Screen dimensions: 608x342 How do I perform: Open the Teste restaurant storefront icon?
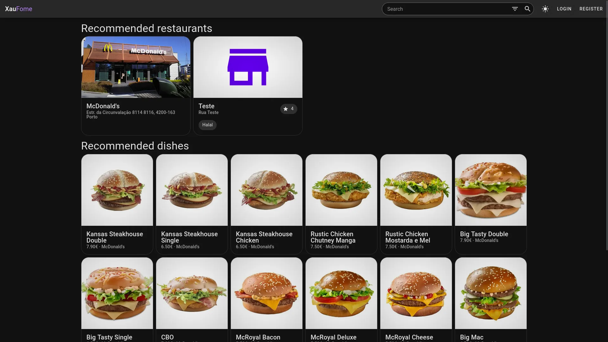click(x=248, y=67)
